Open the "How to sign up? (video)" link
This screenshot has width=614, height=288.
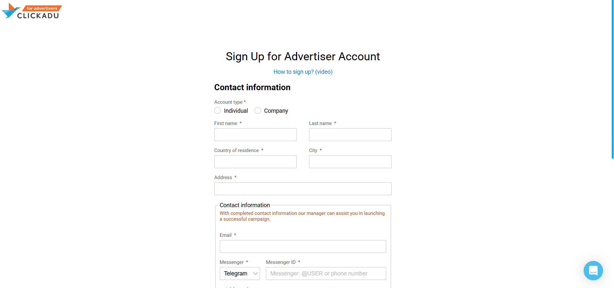pos(303,72)
